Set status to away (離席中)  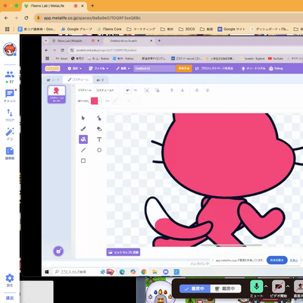pos(226,289)
